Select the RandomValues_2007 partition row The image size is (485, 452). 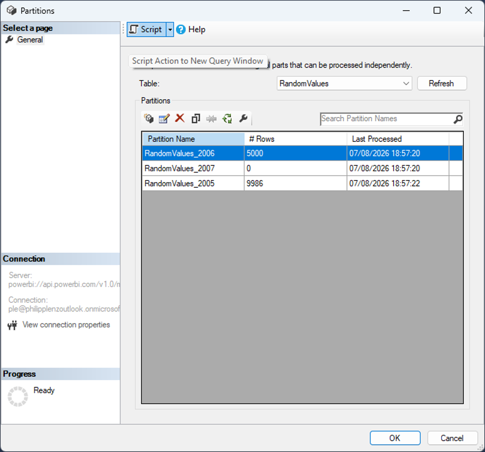[302, 168]
